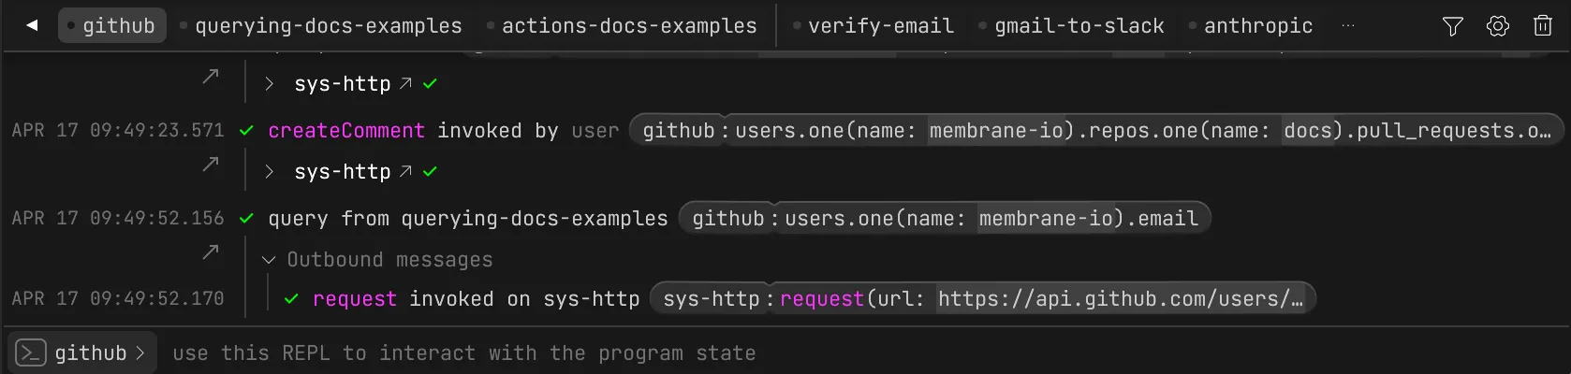The height and width of the screenshot is (374, 1571).
Task: Expand the sys-http entry below createComment
Action: 270,172
